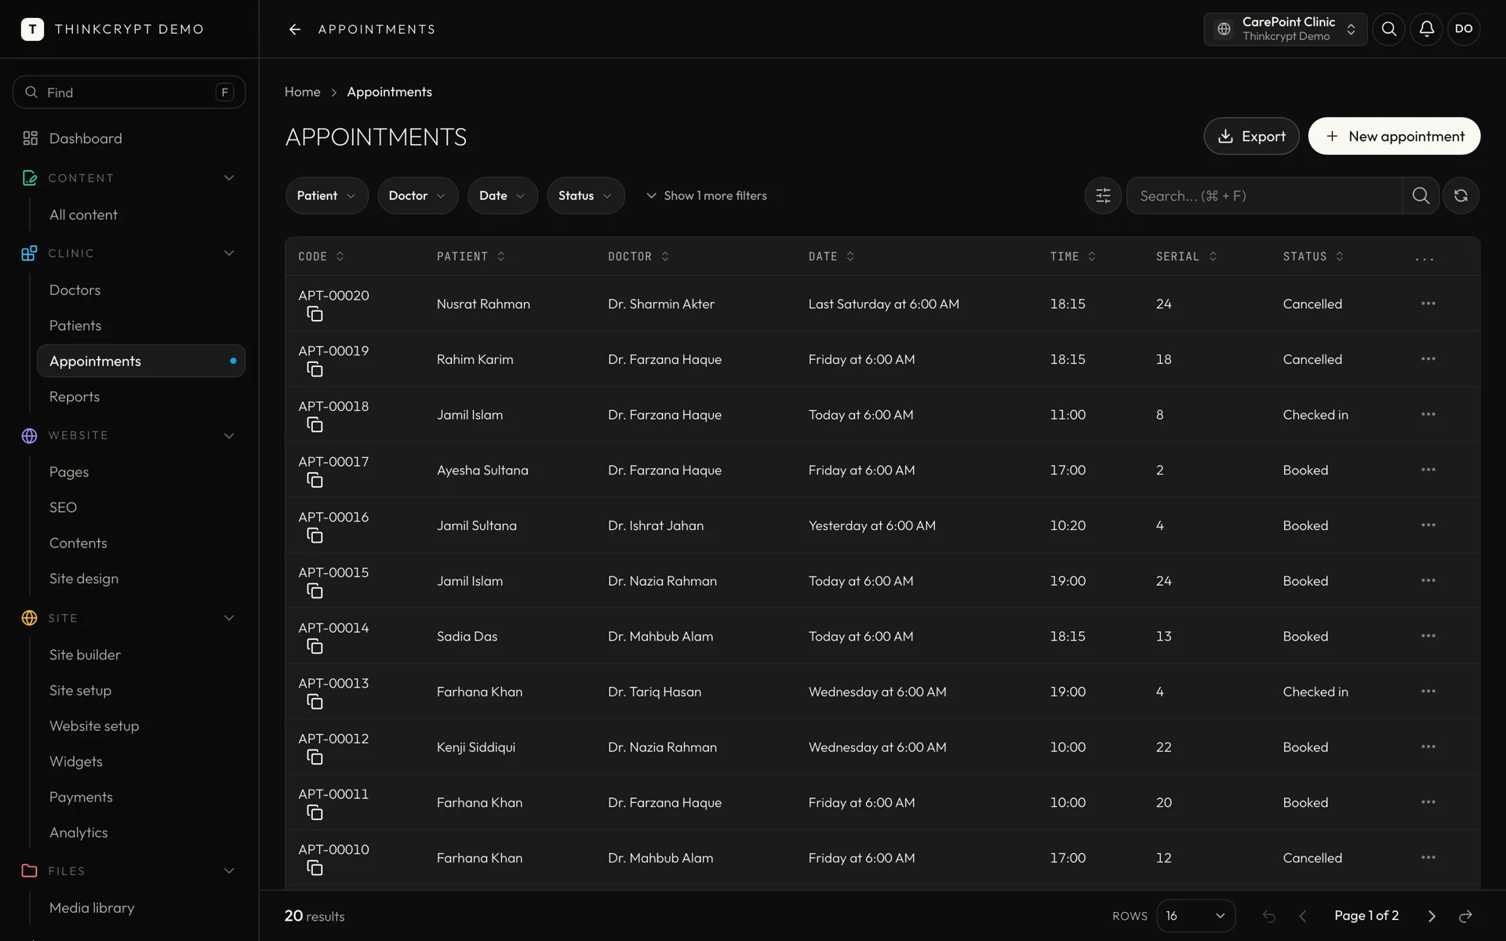Expand Show 1 more filters
The height and width of the screenshot is (941, 1506).
pos(706,195)
